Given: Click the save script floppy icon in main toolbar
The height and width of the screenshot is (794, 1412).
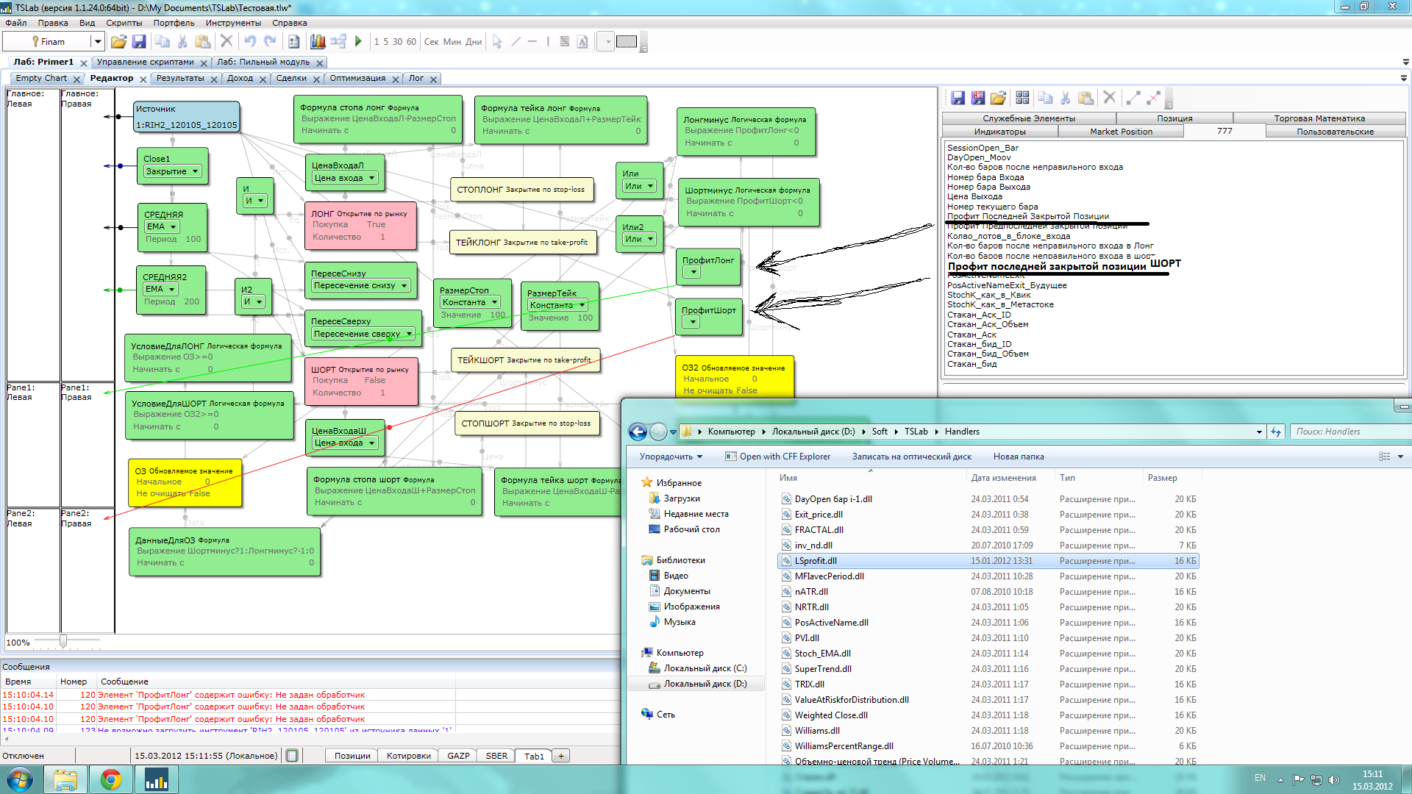Looking at the screenshot, I should click(x=138, y=42).
